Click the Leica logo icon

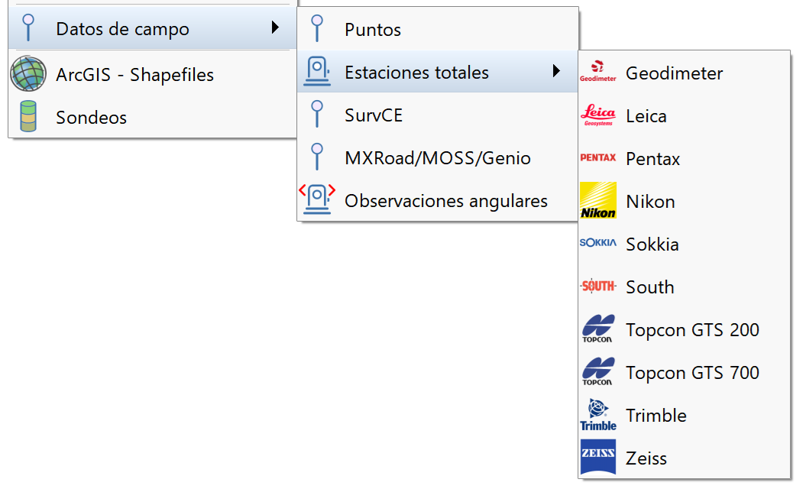click(x=598, y=116)
